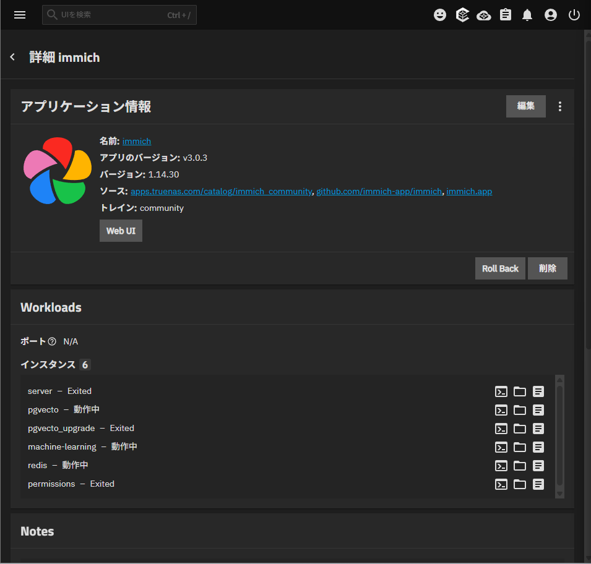Image resolution: width=591 pixels, height=564 pixels.
Task: Open github.com/immich-app/immich source link
Action: [x=379, y=191]
